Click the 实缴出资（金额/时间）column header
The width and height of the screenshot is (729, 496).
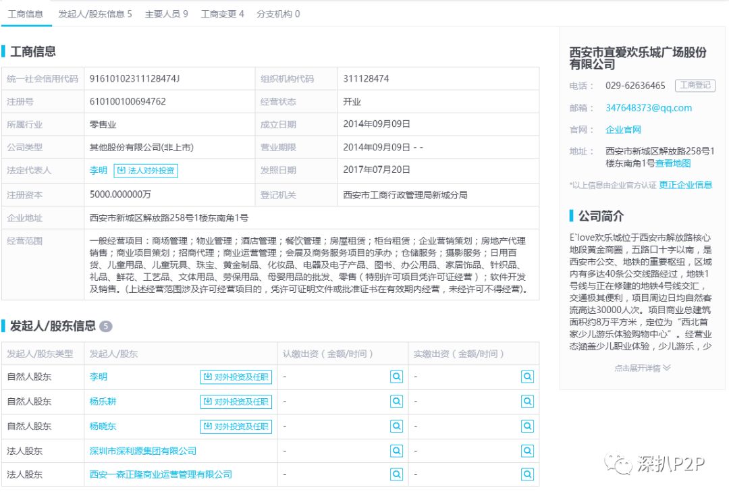pyautogui.click(x=459, y=354)
